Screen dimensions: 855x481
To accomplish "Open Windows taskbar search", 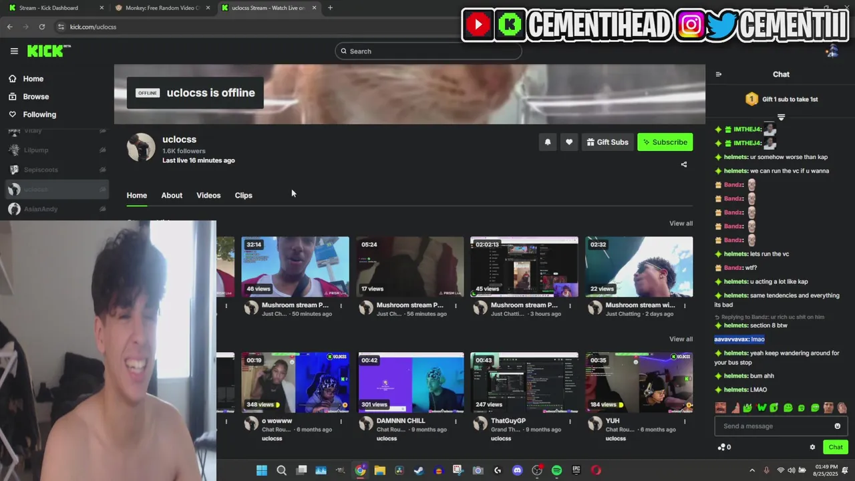I will click(x=281, y=470).
